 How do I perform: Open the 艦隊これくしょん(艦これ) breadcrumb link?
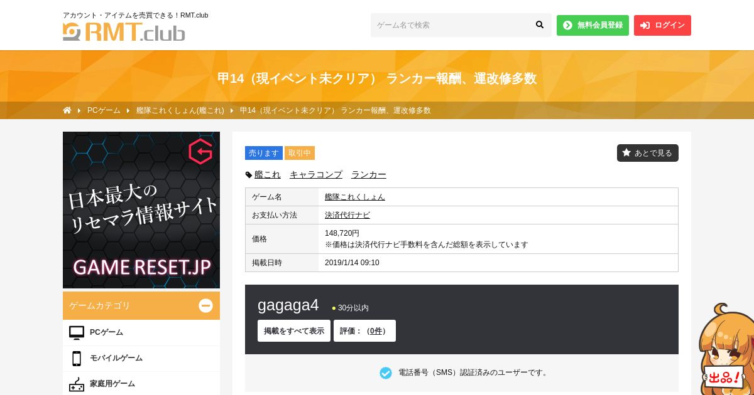(x=180, y=110)
